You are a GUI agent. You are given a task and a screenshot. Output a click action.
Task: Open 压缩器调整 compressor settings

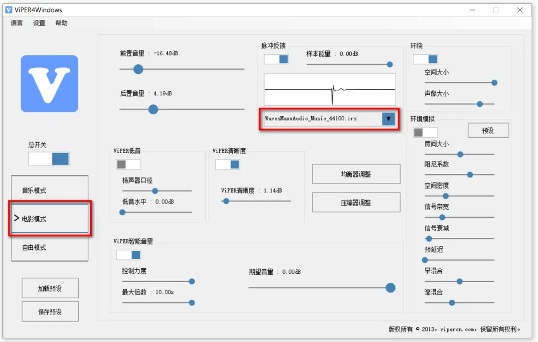[x=356, y=202]
